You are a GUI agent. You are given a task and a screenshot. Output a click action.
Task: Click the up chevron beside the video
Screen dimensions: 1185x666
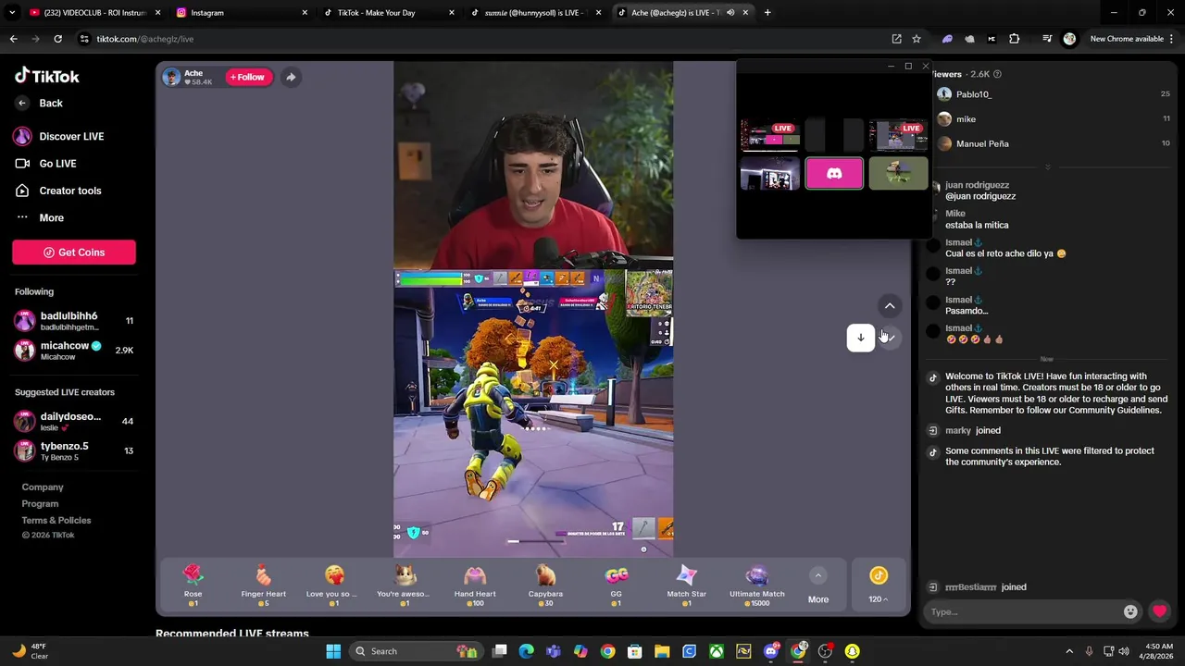890,306
